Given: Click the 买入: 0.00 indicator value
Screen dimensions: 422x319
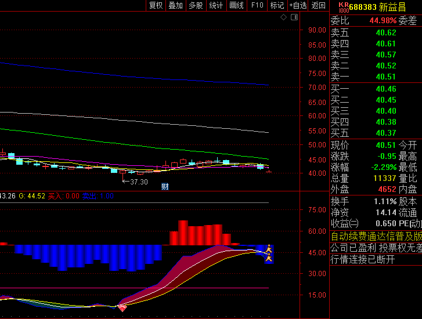Looking at the screenshot, I should pos(63,196).
